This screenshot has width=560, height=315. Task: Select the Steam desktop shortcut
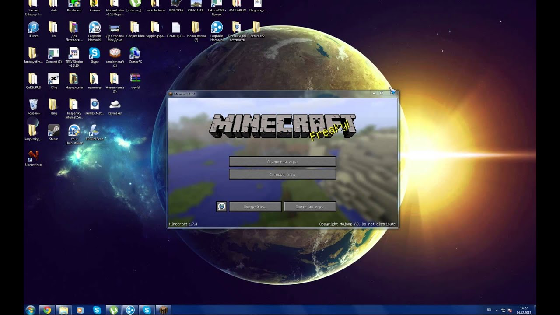point(53,133)
